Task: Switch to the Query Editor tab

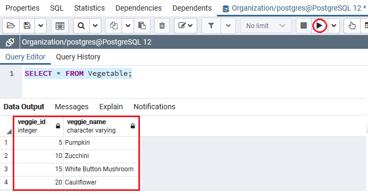Action: (x=25, y=57)
